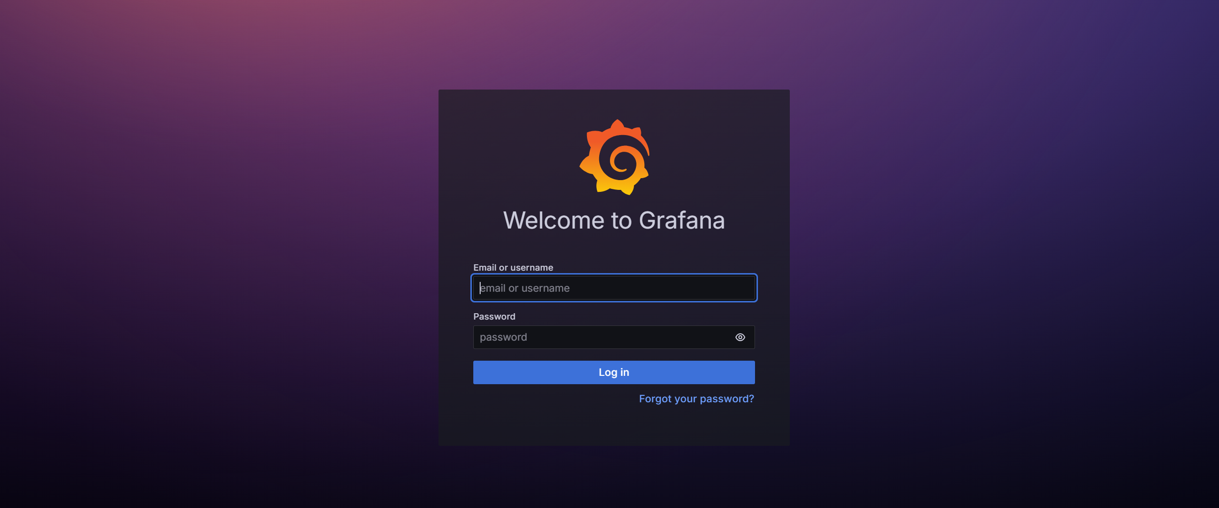This screenshot has width=1219, height=508.
Task: Focus the password input box
Action: (x=598, y=337)
